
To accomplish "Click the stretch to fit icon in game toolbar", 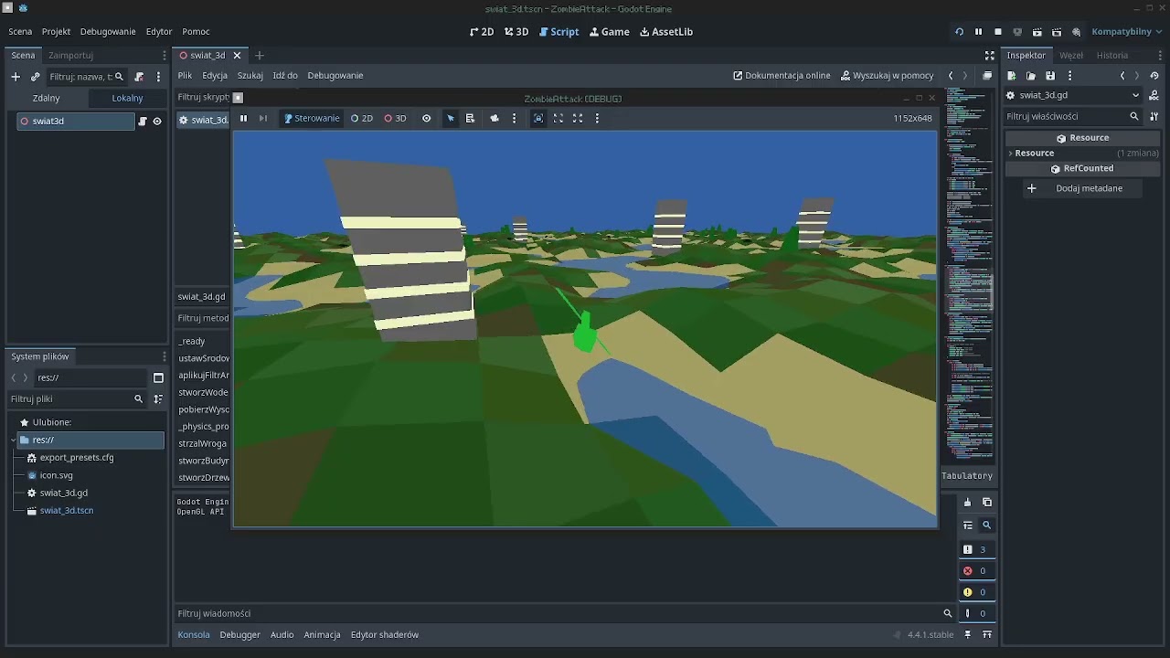I will pos(578,118).
